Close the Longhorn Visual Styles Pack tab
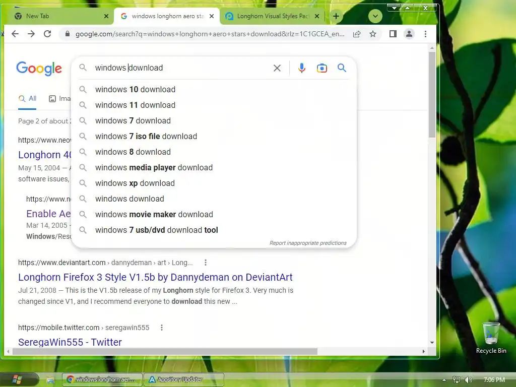 coord(317,16)
